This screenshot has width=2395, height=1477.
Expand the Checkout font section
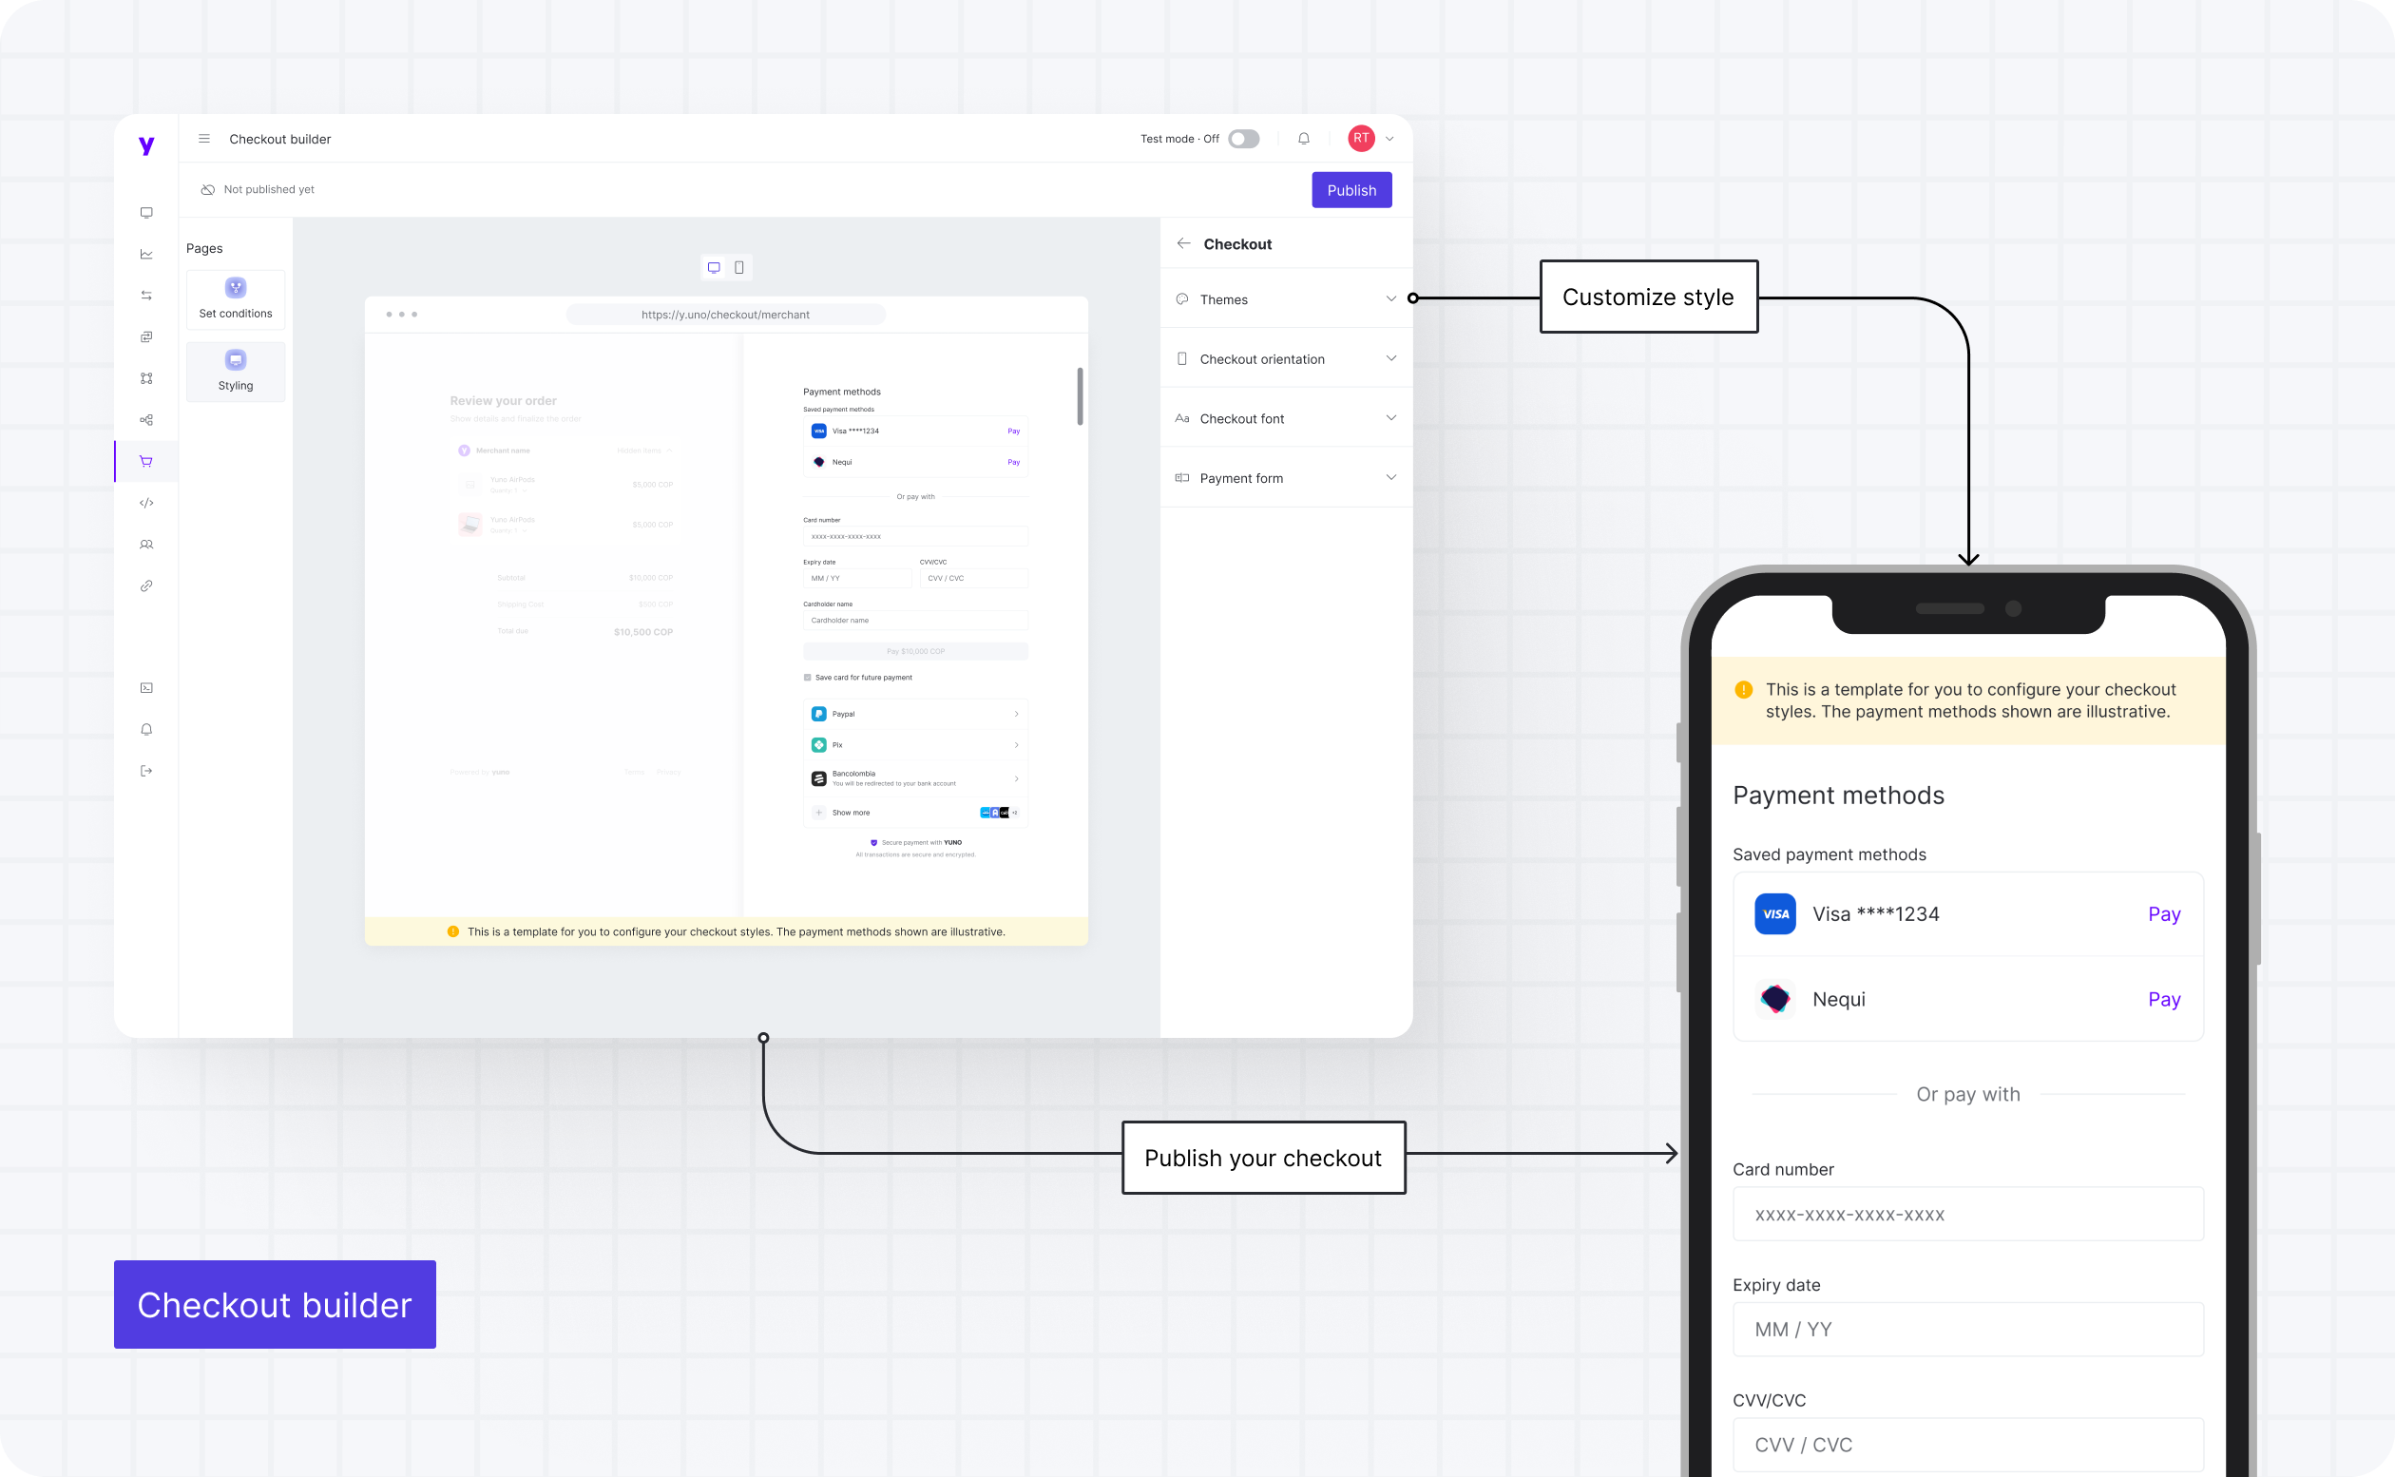1285,418
